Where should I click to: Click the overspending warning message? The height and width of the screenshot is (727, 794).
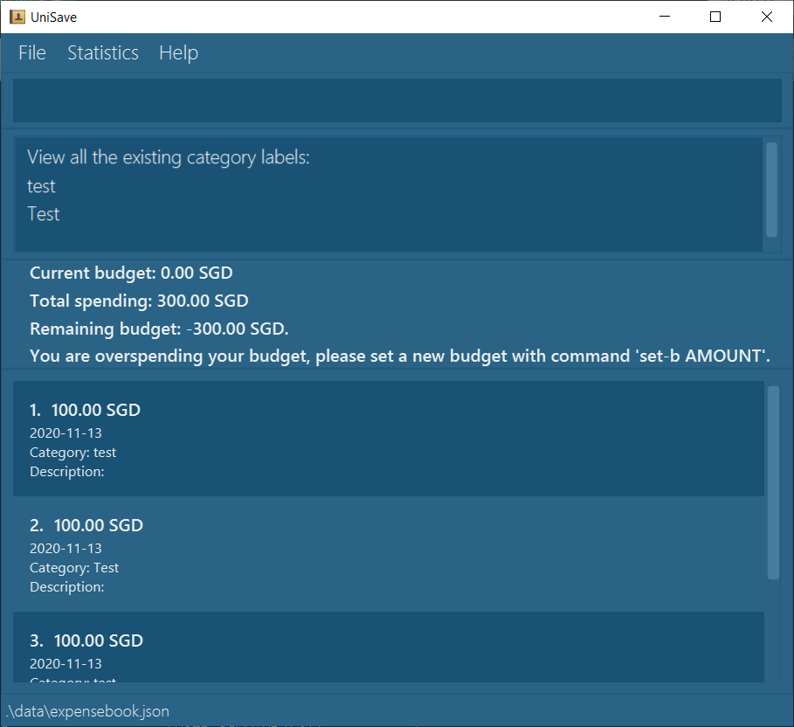400,357
